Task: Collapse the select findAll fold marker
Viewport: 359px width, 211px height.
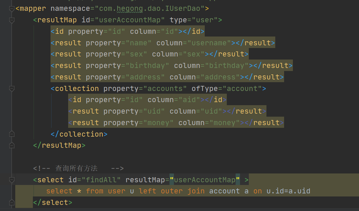Action: click(12, 180)
